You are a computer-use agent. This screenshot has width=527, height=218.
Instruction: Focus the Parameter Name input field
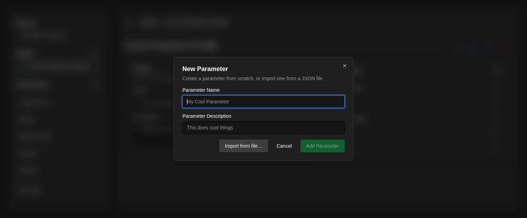(x=263, y=102)
